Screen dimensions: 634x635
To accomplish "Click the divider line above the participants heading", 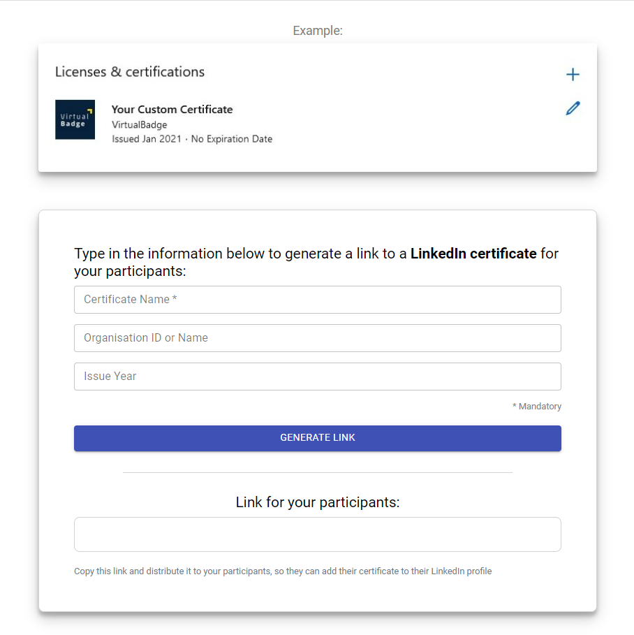I will pos(318,472).
